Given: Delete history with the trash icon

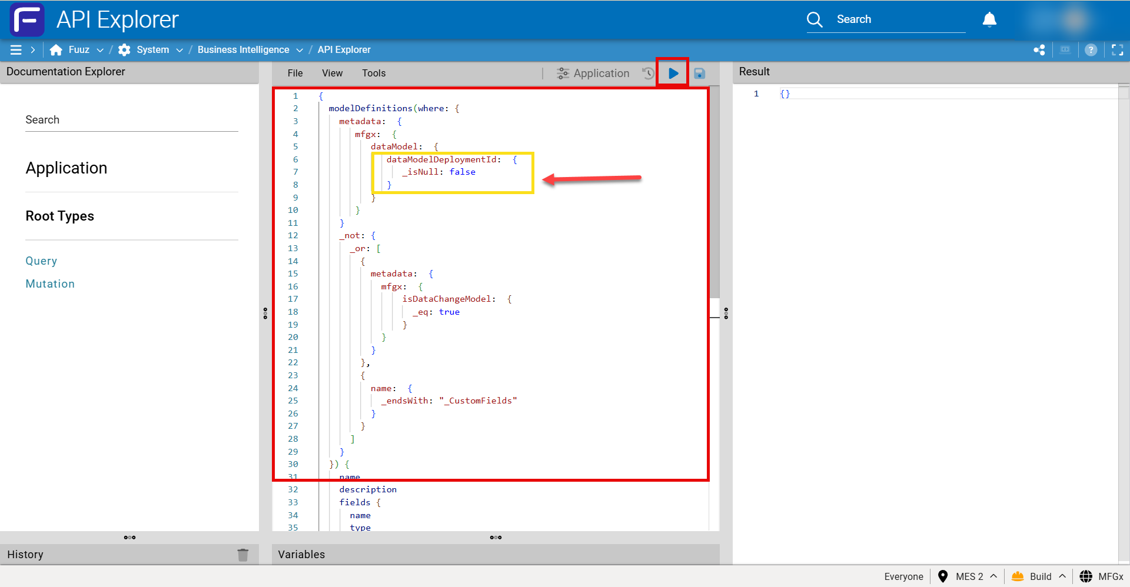Looking at the screenshot, I should (x=242, y=555).
